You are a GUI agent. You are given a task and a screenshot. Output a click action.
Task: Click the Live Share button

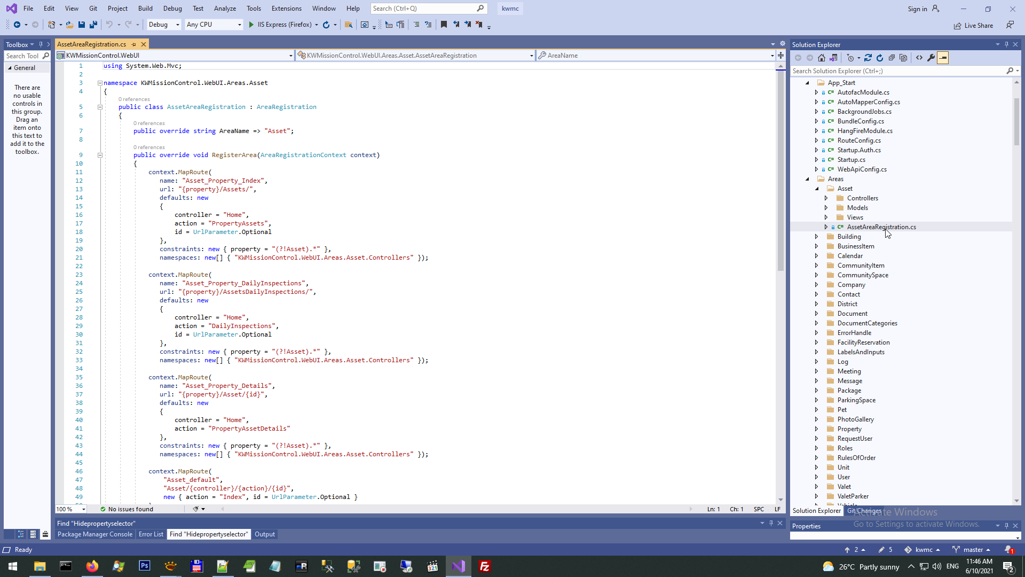(x=974, y=26)
